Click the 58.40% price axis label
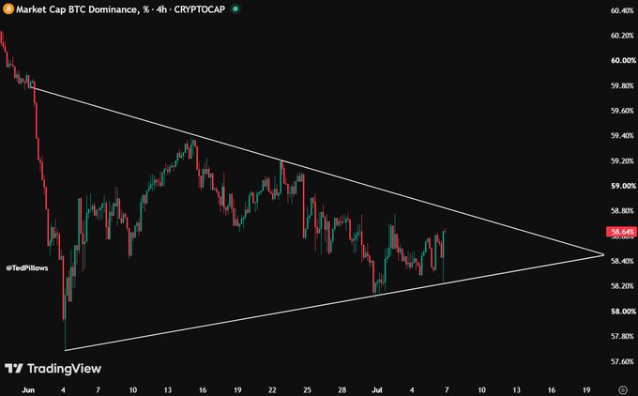Screen dimensions: 638x396 point(623,261)
